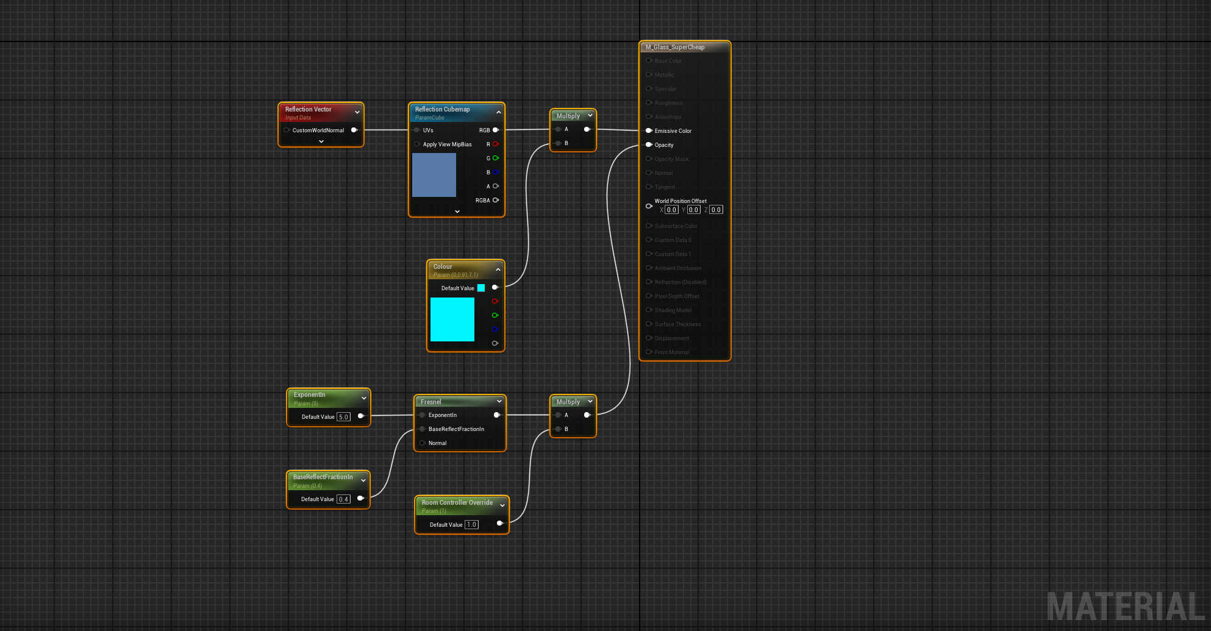
Task: Collapse the Reflection Cubemap node header arrow
Action: 498,112
